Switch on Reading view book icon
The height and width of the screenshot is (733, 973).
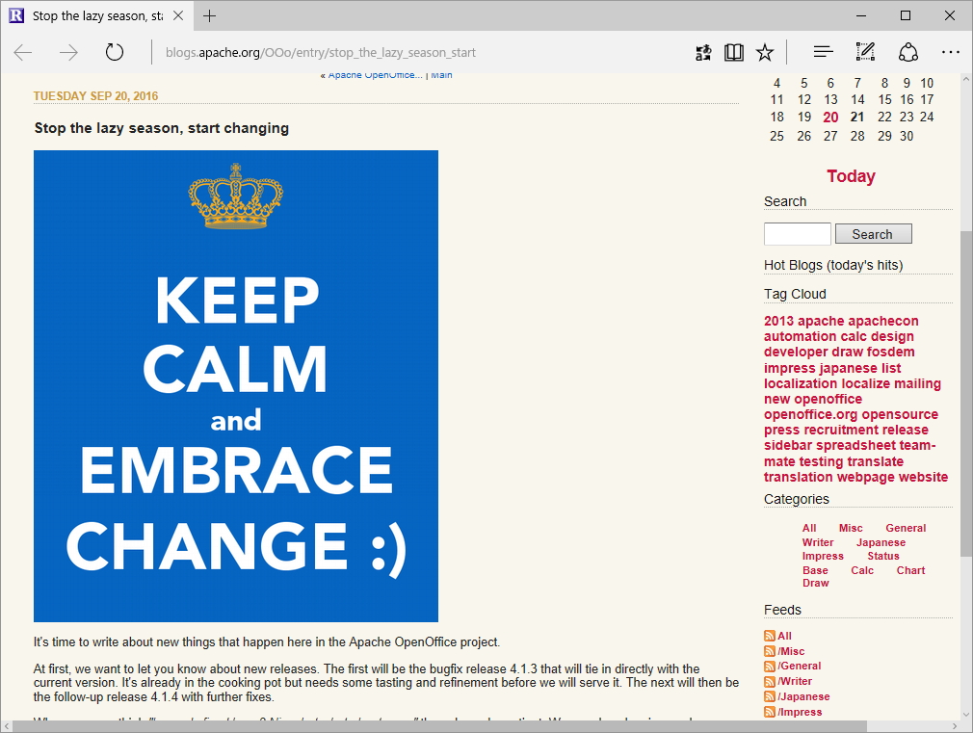coord(733,53)
